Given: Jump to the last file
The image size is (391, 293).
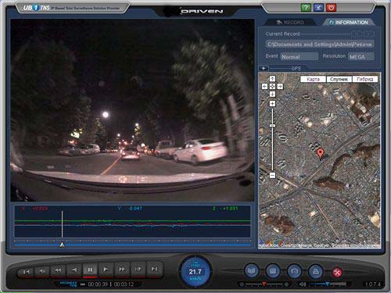Looking at the screenshot, I should 155,269.
